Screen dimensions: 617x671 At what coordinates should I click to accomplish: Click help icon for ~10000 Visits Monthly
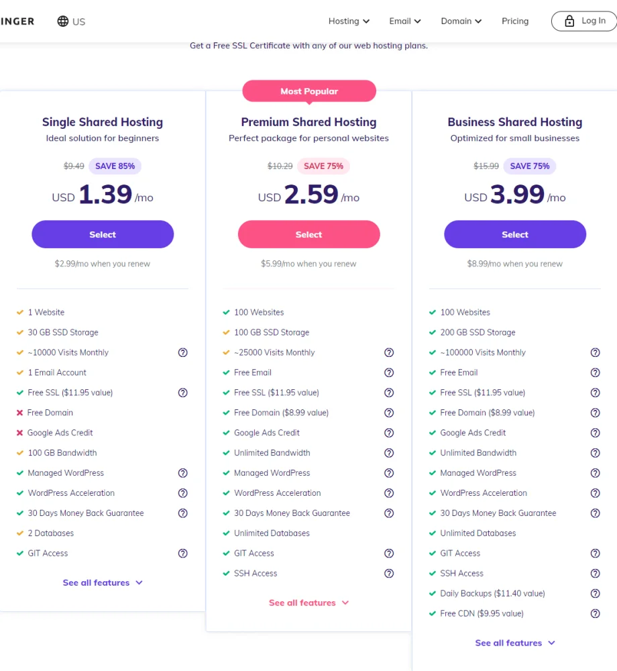click(x=182, y=352)
